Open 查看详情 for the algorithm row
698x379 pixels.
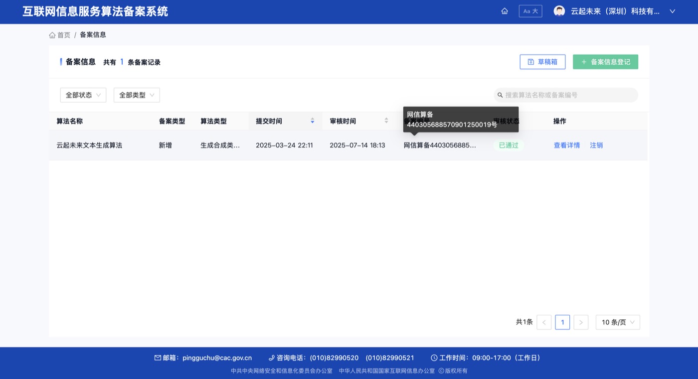tap(567, 145)
